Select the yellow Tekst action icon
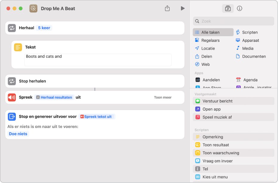This screenshot has width=278, height=183. click(18, 47)
